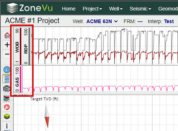Switch to the 3D view cube
178x131 pixels.
[x=6, y=88]
